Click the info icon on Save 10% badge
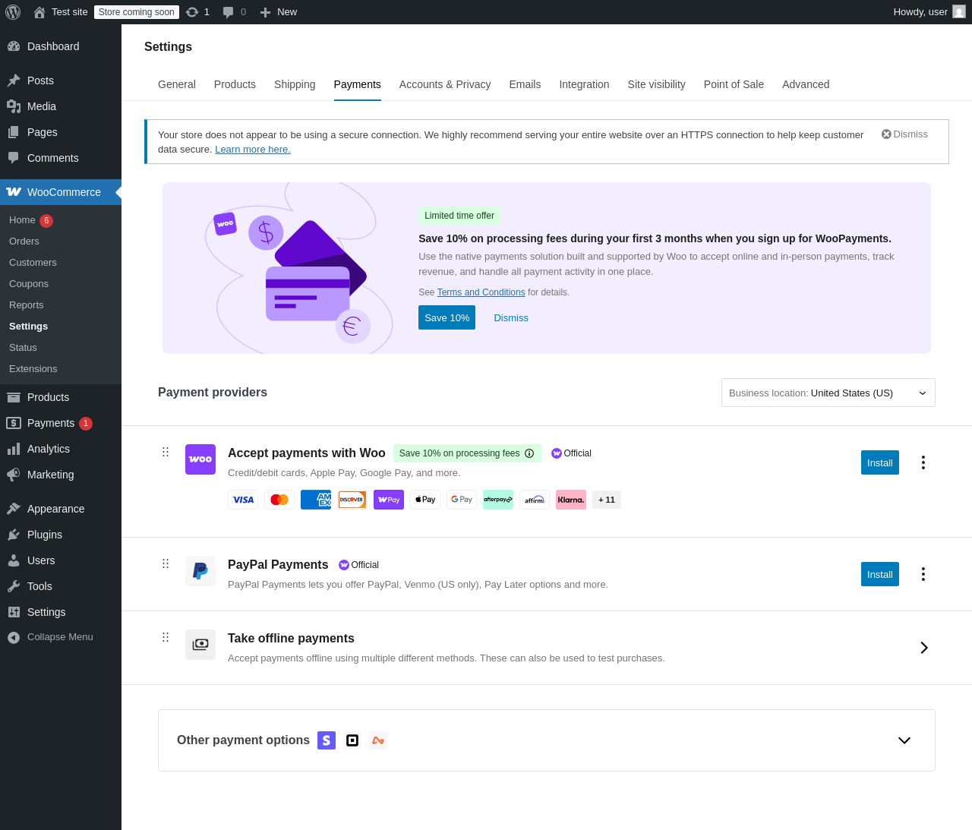The height and width of the screenshot is (830, 972). tap(529, 453)
